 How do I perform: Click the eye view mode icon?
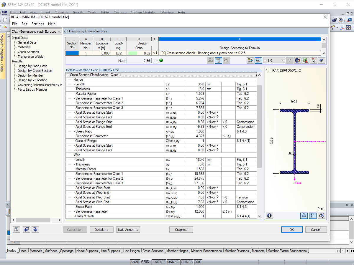point(322,60)
